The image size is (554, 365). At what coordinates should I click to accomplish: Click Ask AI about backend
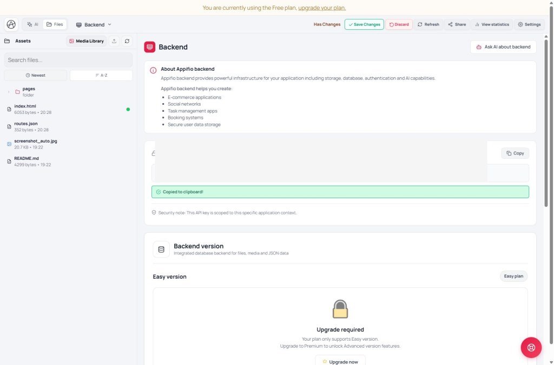pyautogui.click(x=503, y=47)
